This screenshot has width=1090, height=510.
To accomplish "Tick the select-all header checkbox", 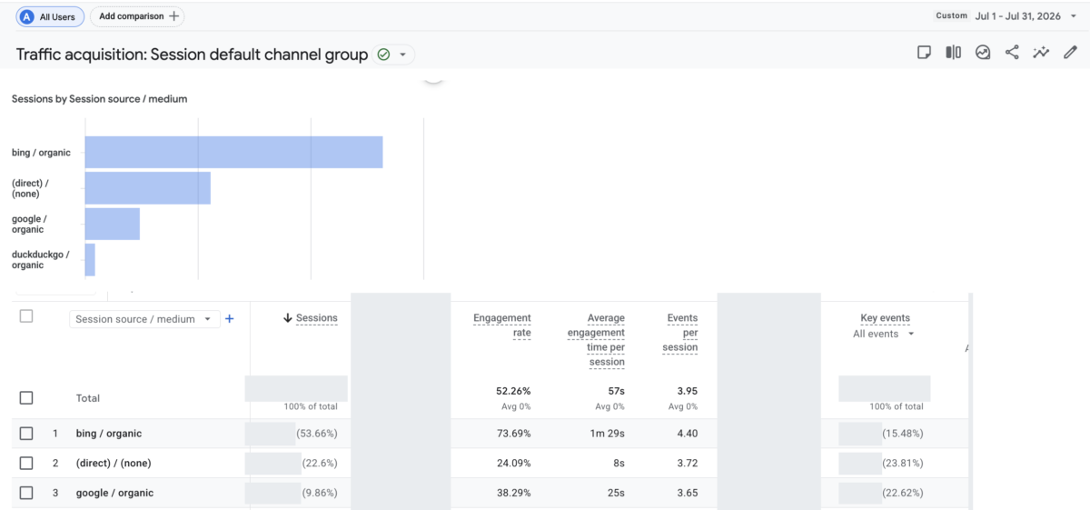I will point(26,316).
